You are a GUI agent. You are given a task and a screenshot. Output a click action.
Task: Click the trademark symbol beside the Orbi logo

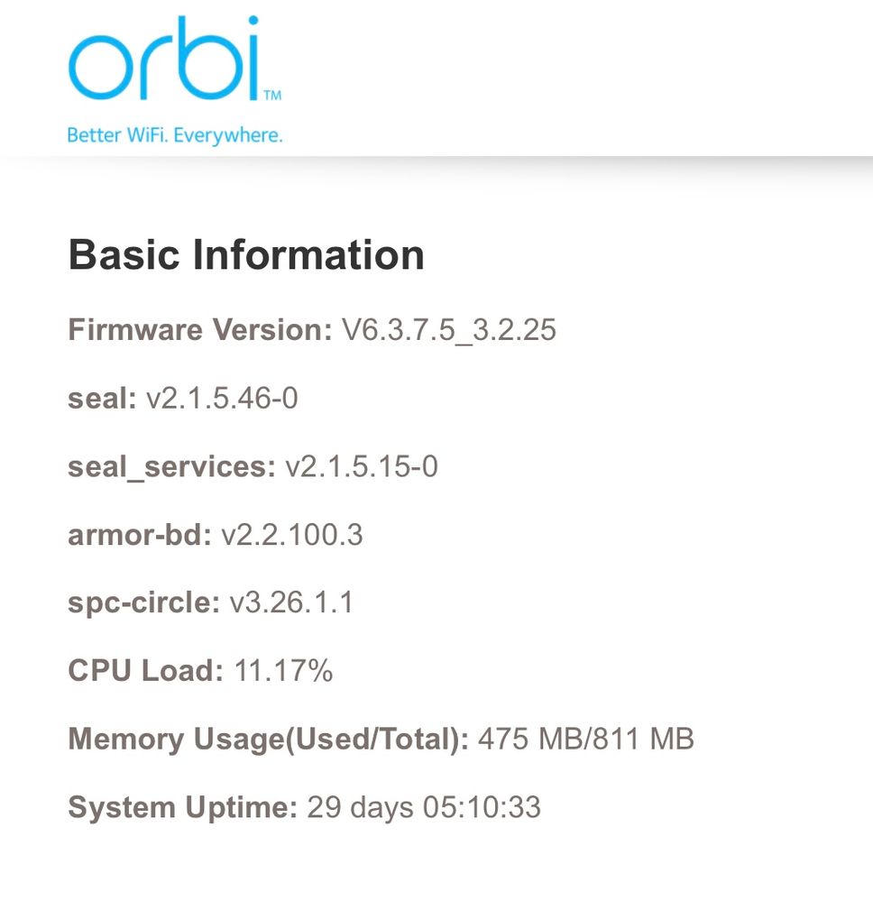(271, 94)
